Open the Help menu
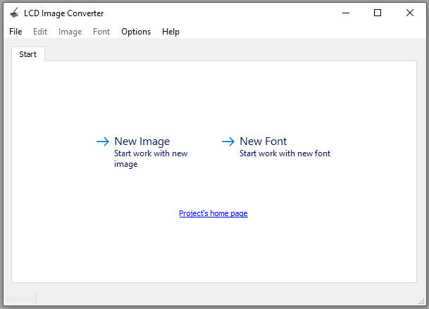Viewport: 429px width, 309px height. pos(170,32)
